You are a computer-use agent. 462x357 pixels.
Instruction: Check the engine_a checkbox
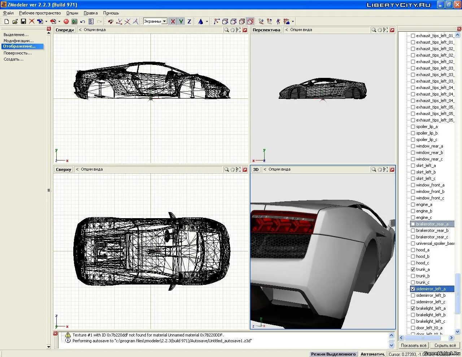tap(413, 204)
